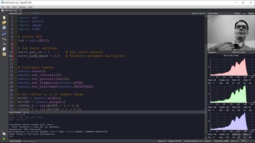Open the Help menu

[x=30, y=7]
